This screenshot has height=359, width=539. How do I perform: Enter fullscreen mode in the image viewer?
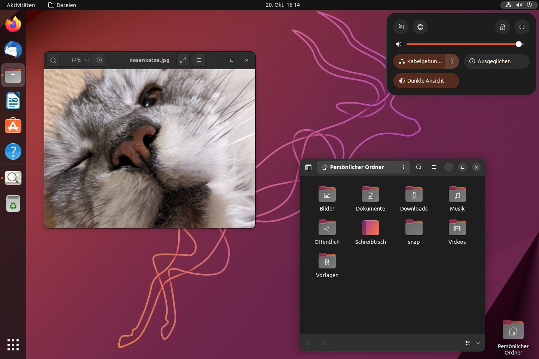[x=183, y=60]
